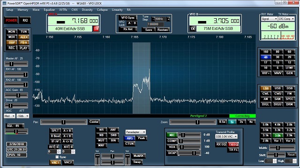Save the frequency with Save button
The image size is (300, 168).
149,30
